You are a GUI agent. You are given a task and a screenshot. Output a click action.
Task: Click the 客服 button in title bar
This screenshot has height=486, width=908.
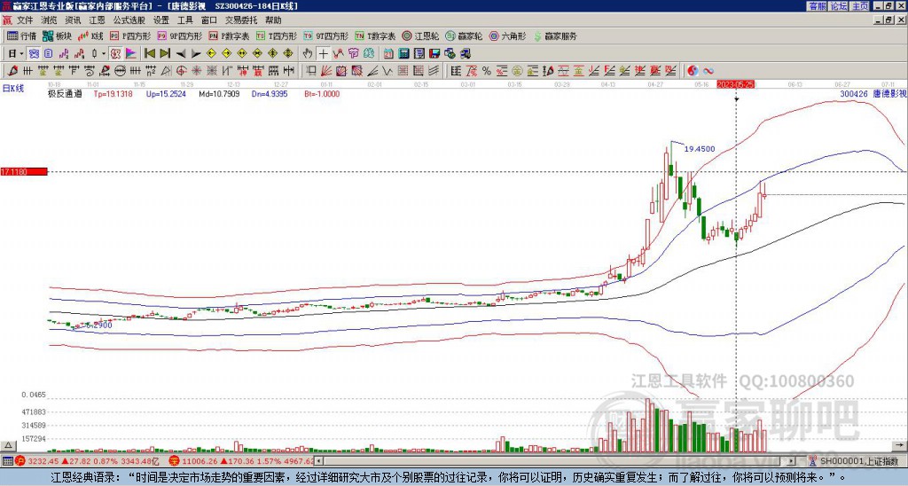point(817,6)
